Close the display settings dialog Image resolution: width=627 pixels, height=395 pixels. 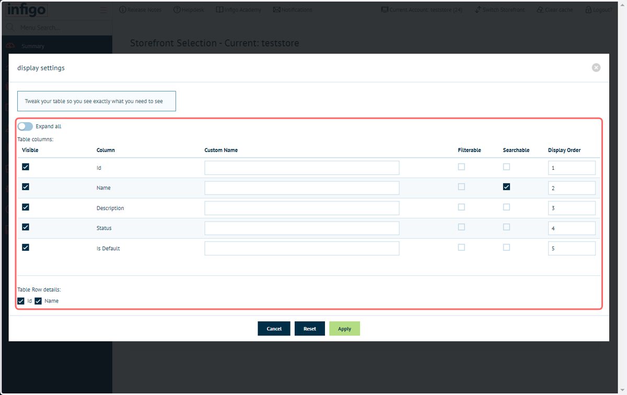point(596,67)
